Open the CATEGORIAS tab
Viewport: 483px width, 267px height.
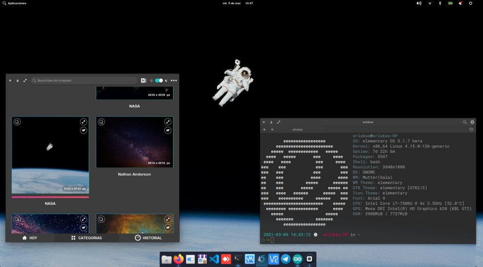pyautogui.click(x=86, y=238)
